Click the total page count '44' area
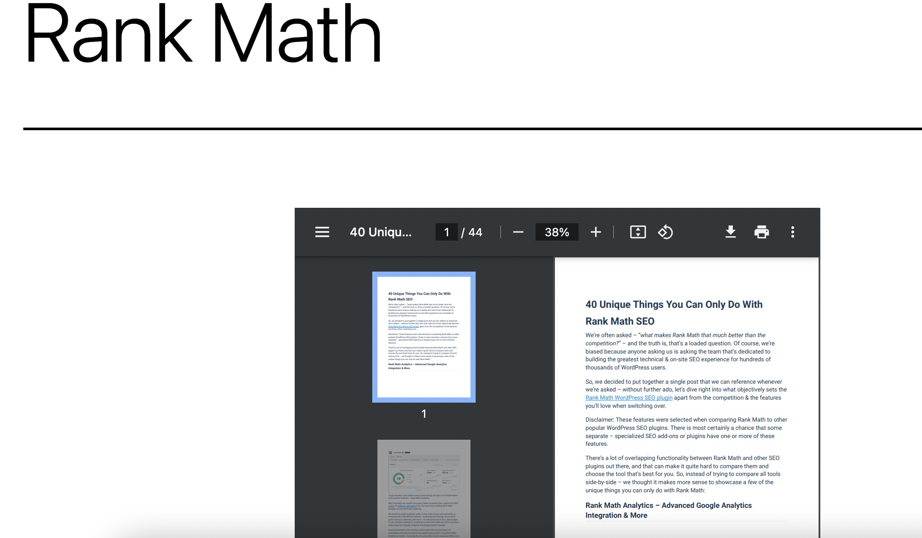The height and width of the screenshot is (538, 922). [x=477, y=232]
